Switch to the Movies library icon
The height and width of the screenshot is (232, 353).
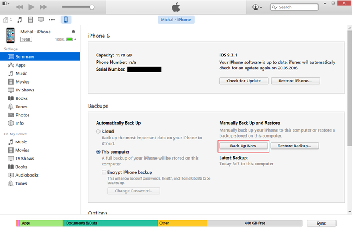pyautogui.click(x=30, y=20)
